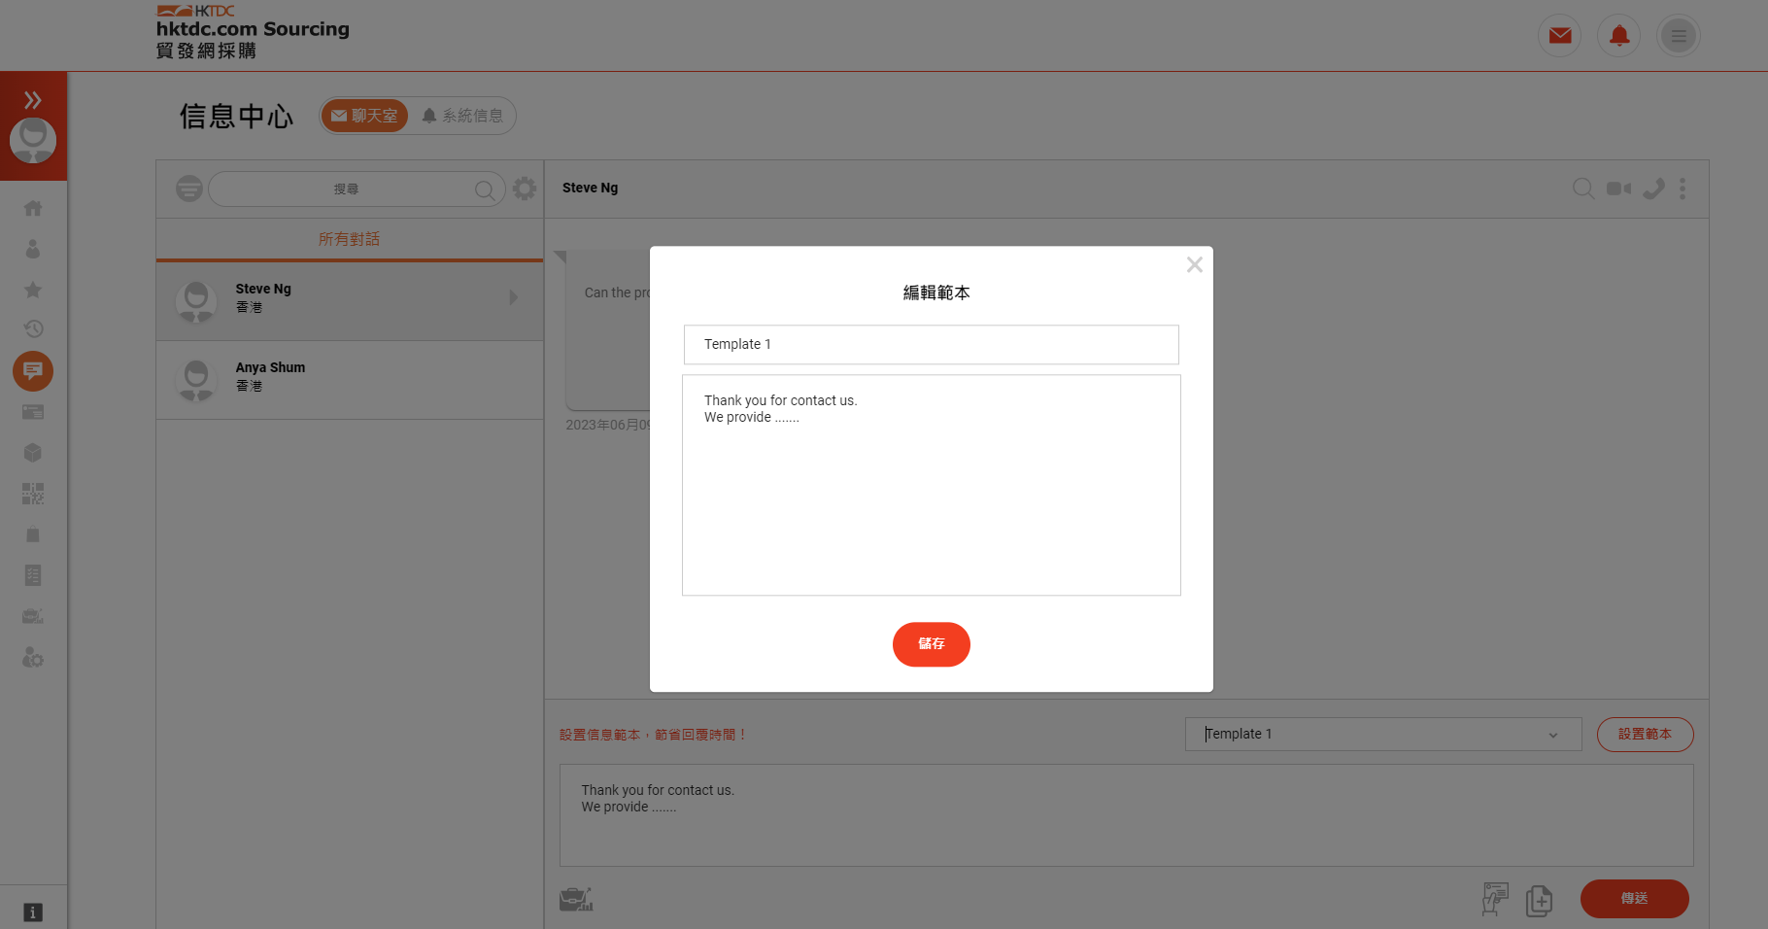Open briefcase icon in sidebar
Viewport: 1768px width, 929px height.
(33, 616)
